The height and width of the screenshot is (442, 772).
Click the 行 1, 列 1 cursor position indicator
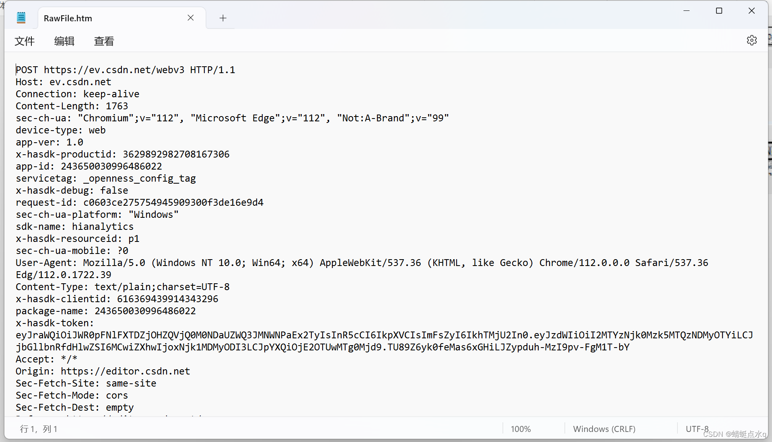(x=39, y=429)
